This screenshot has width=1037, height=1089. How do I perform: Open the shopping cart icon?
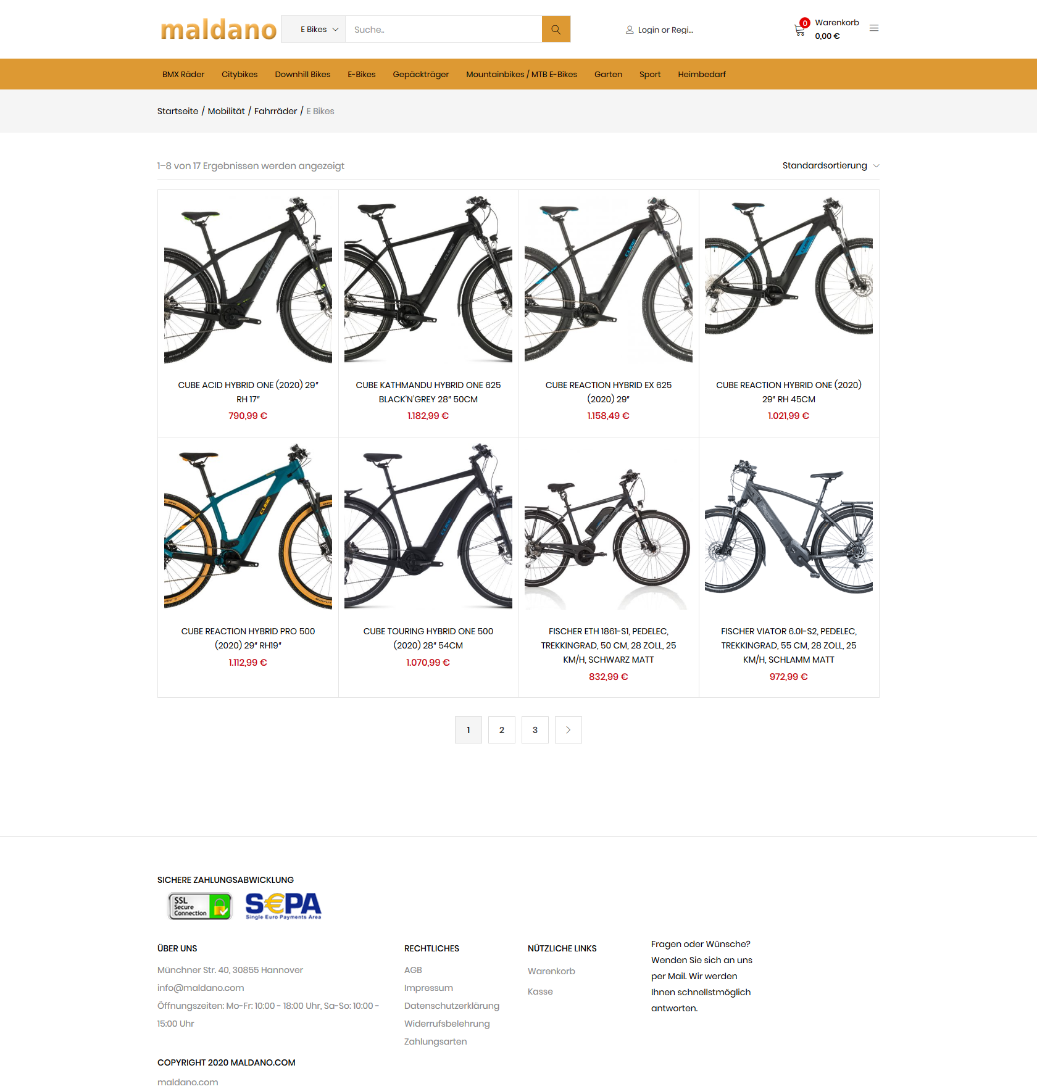click(800, 30)
